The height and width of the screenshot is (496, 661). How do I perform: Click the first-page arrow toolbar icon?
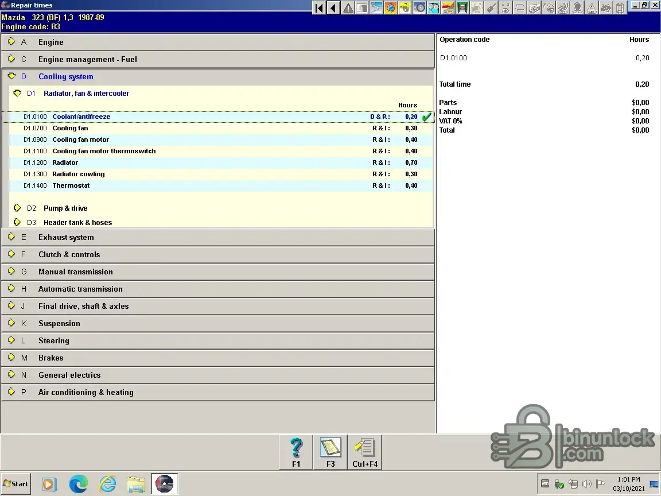[x=319, y=7]
